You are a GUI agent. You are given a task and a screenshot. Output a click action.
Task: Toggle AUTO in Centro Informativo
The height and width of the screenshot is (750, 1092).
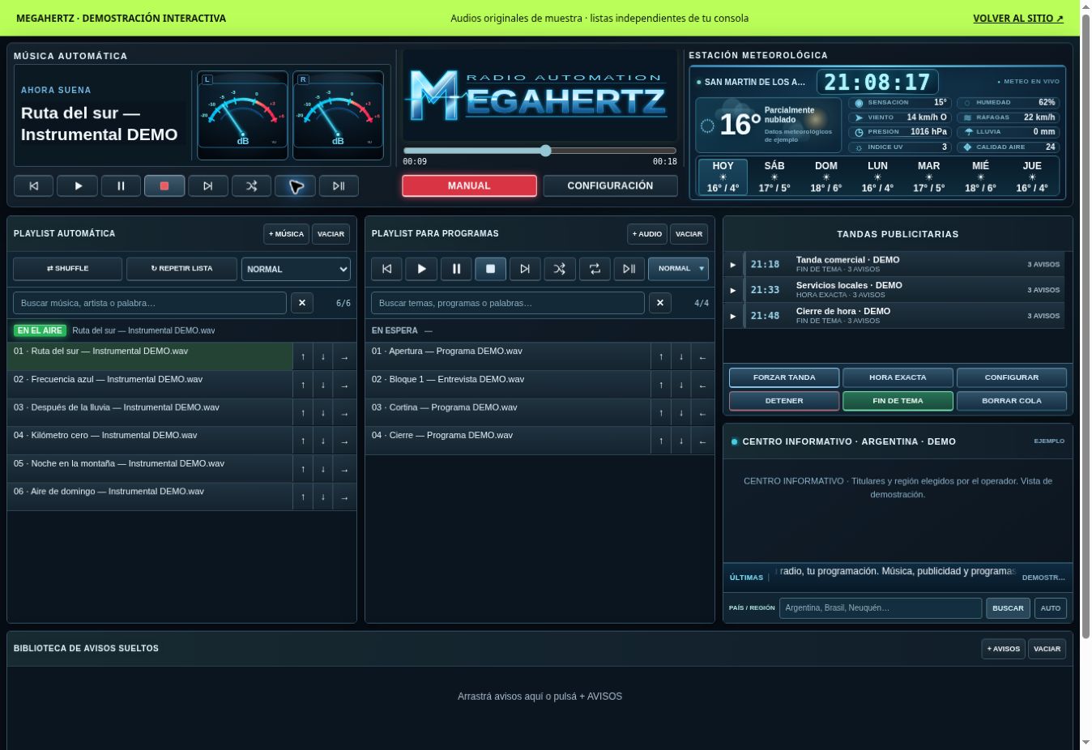coord(1051,608)
